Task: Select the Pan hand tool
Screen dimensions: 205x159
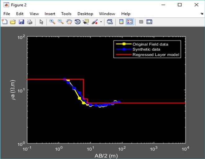Action: point(69,22)
